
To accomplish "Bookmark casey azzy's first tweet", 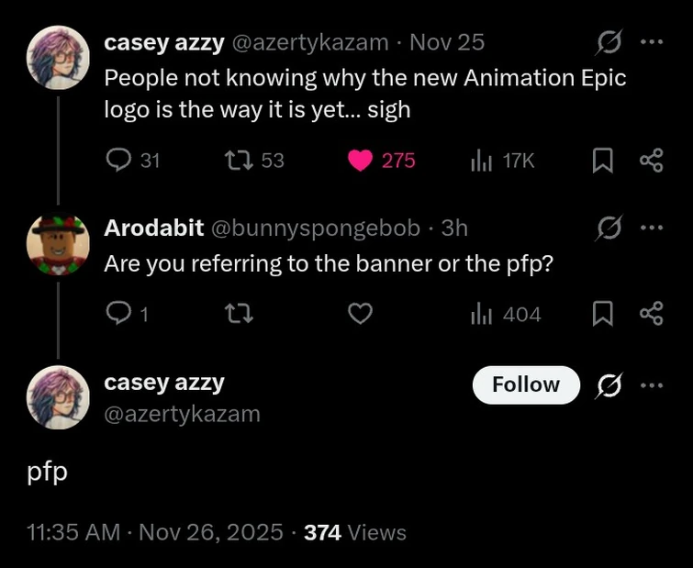I will pyautogui.click(x=602, y=161).
